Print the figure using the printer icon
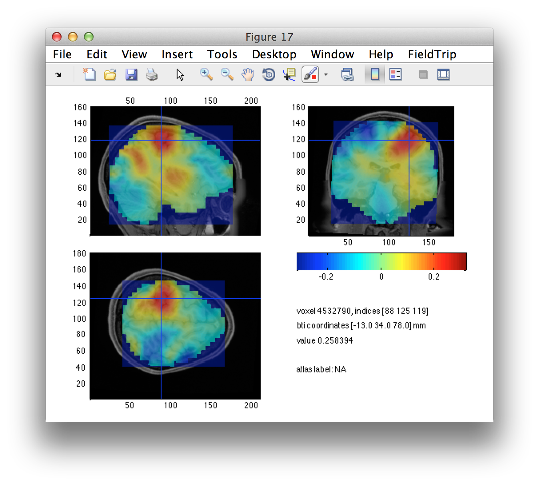 coord(152,74)
